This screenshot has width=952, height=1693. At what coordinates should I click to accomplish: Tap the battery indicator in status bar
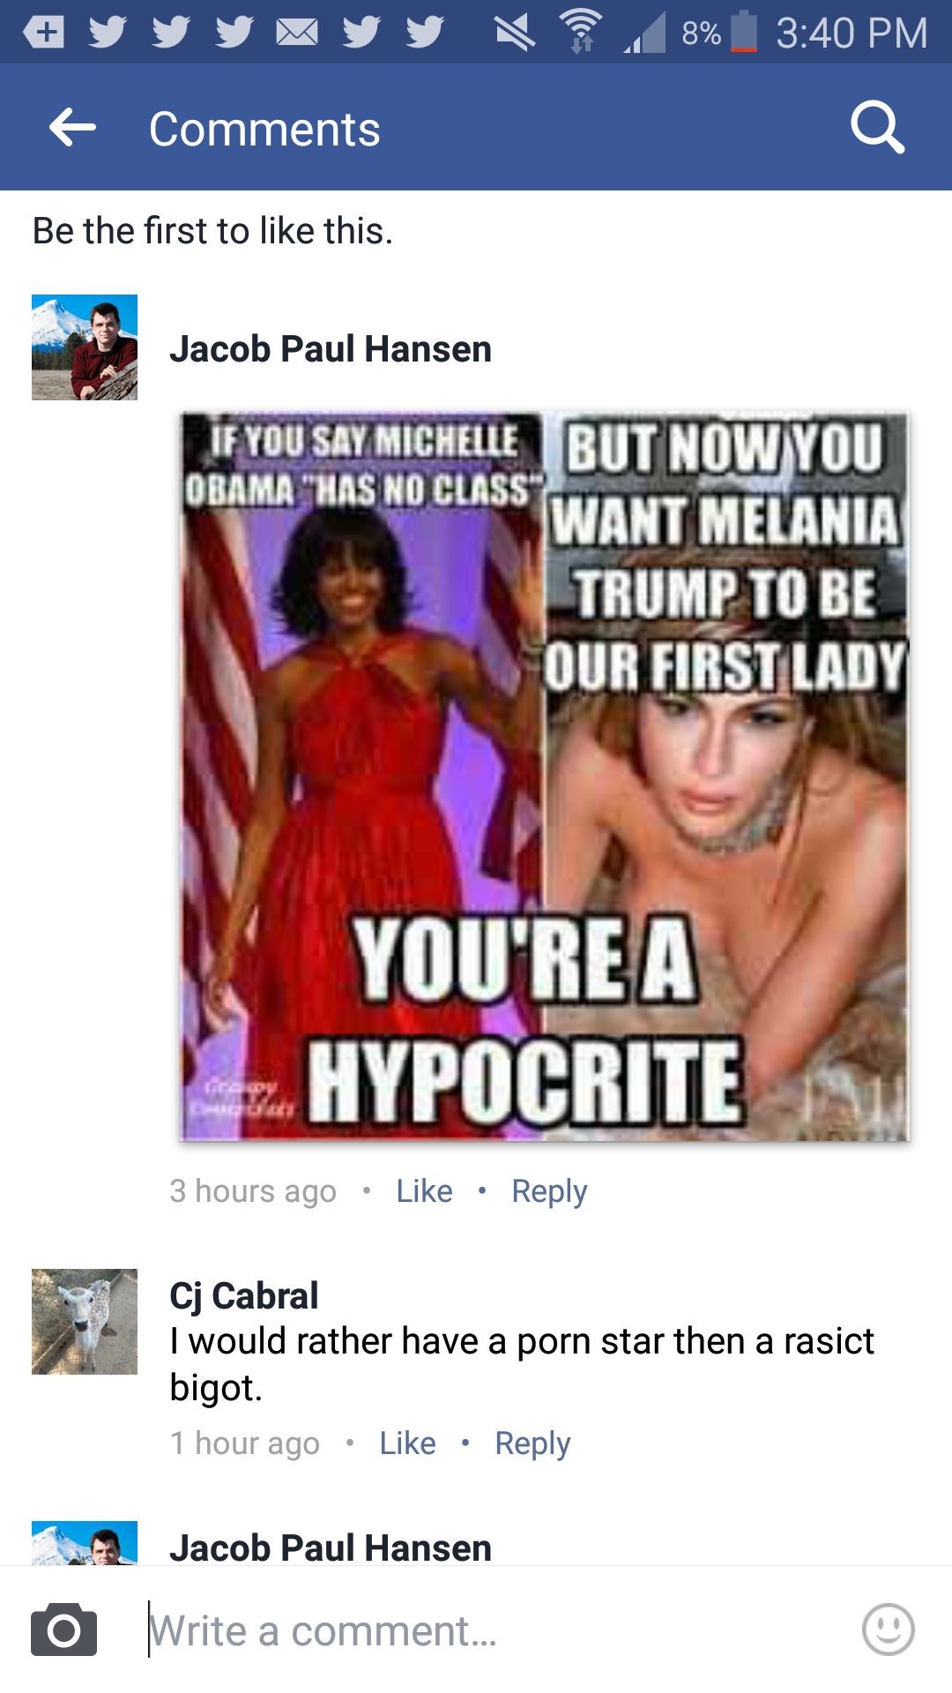tap(744, 32)
